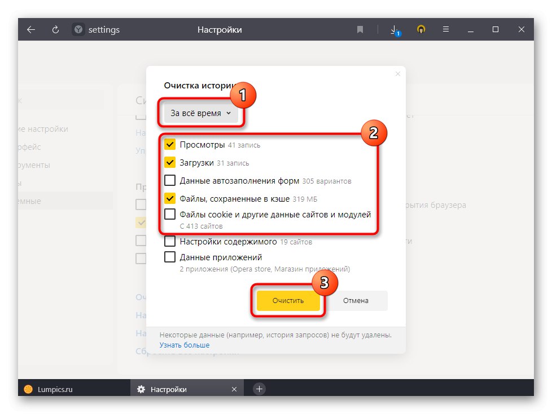Go back with the arrow icon
The height and width of the screenshot is (414, 552).
click(x=31, y=29)
